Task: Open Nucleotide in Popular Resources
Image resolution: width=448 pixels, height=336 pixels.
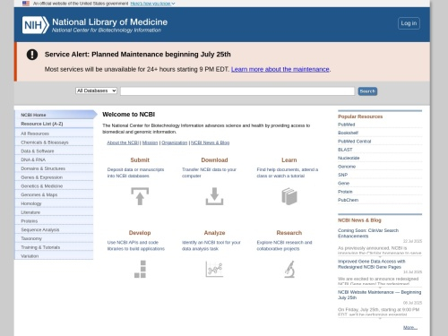Action: coord(349,158)
